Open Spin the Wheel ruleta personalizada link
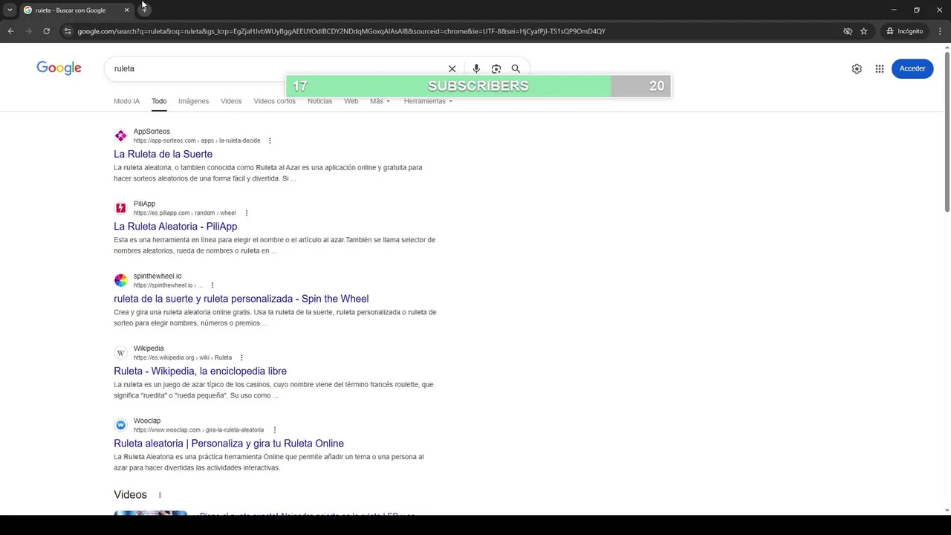 241,299
